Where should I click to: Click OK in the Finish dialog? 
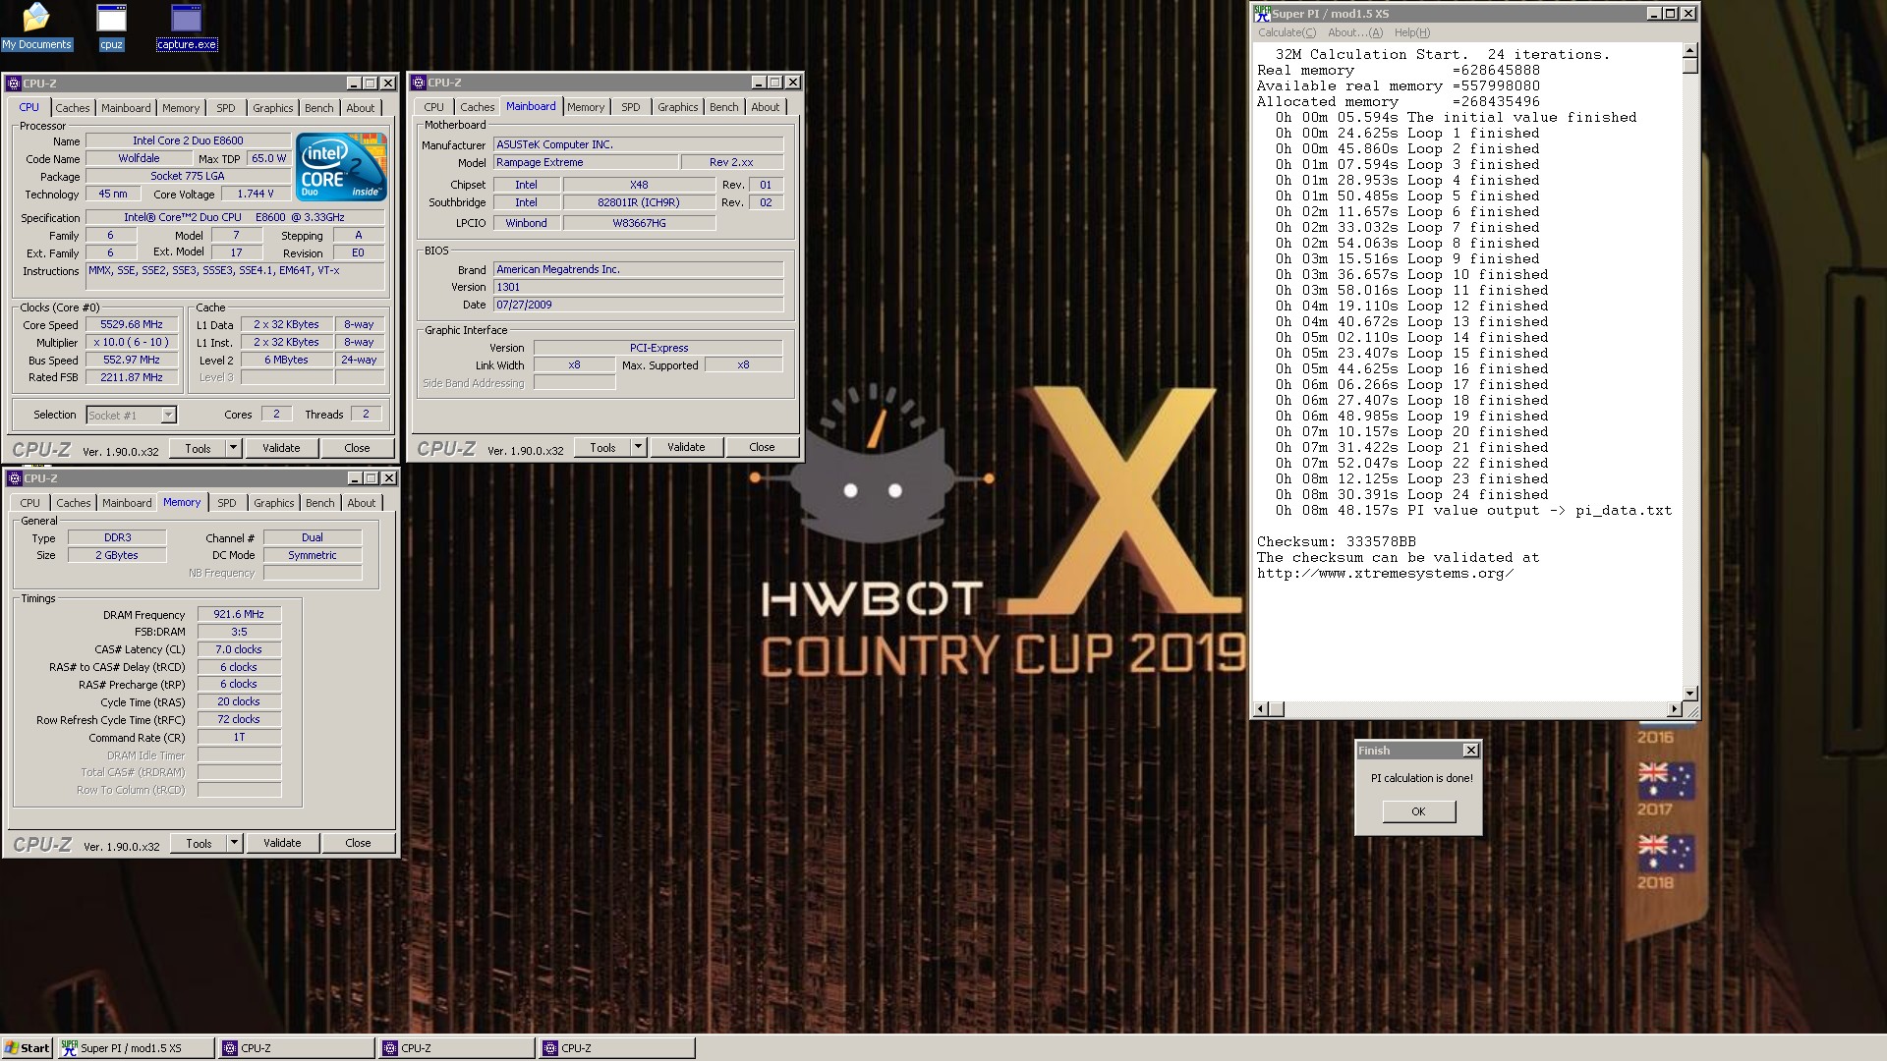tap(1418, 811)
